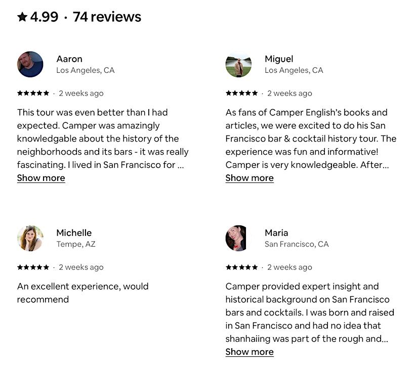The height and width of the screenshot is (374, 416).
Task: Click the five-star rating on Miguel's review
Action: click(242, 93)
